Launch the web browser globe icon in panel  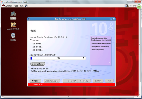pyautogui.click(x=26, y=6)
